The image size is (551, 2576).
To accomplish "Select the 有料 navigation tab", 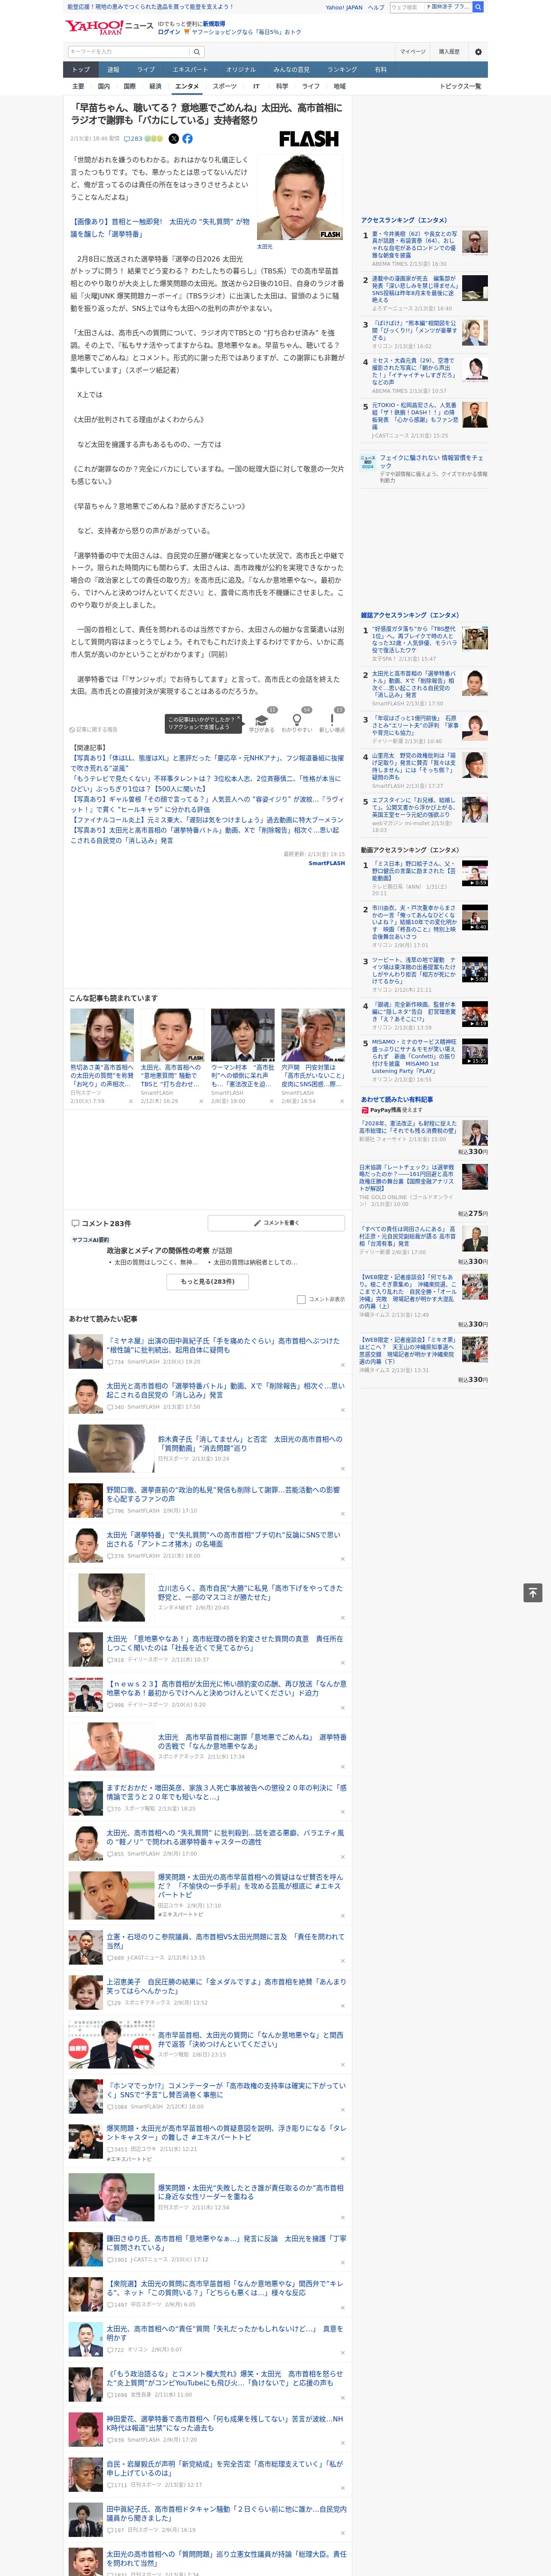I will [x=381, y=70].
